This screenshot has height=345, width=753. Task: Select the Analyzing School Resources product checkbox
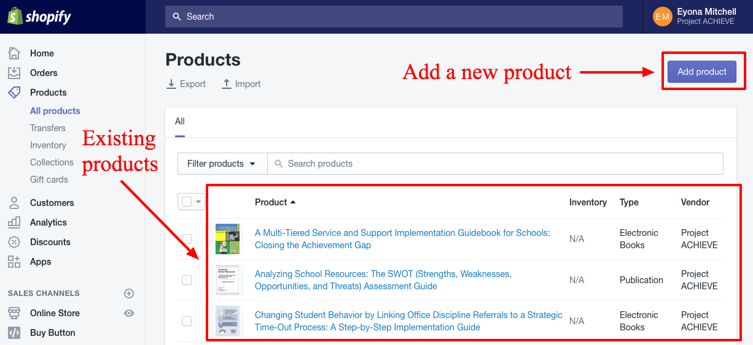click(187, 280)
